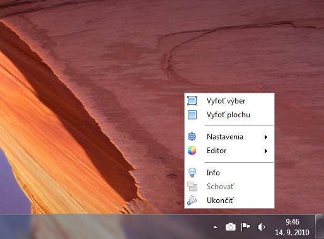Click the volume speaker icon in the tray

[x=261, y=227]
